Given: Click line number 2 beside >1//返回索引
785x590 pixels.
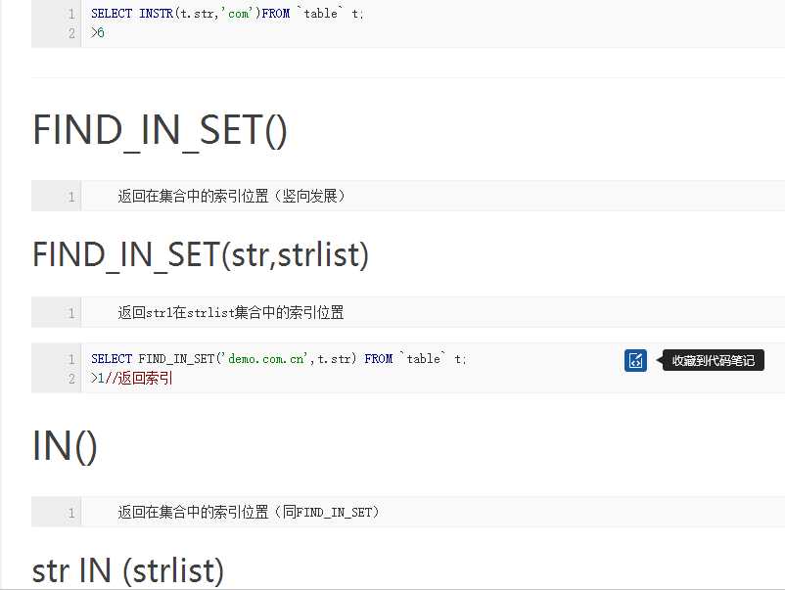Looking at the screenshot, I should [71, 378].
